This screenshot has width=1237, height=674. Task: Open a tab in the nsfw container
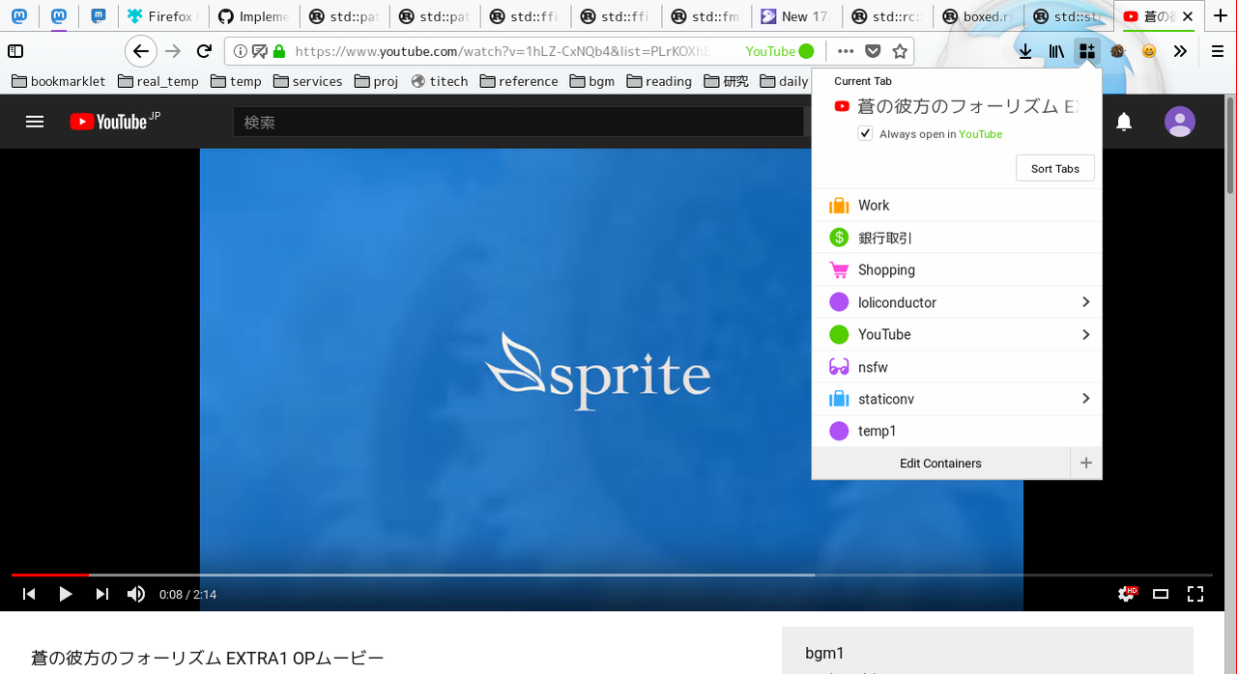click(x=957, y=367)
